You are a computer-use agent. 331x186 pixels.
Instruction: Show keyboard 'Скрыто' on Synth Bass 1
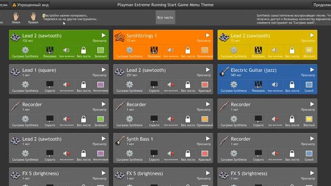point(154,153)
